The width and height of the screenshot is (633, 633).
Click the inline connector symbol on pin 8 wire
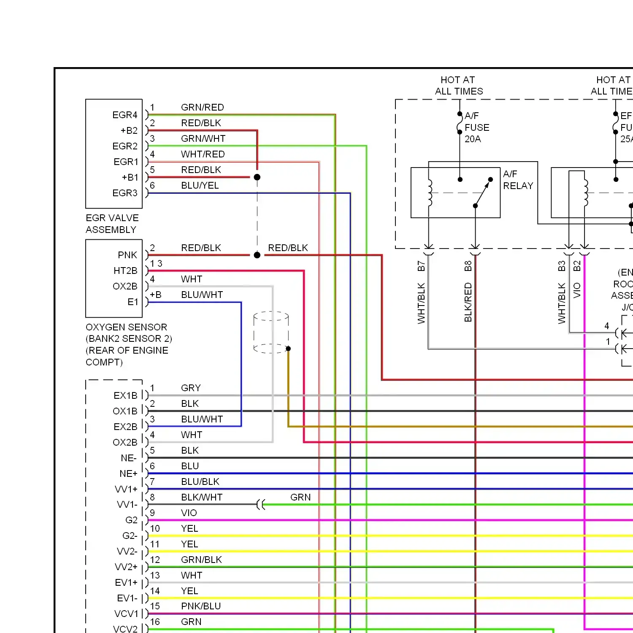pyautogui.click(x=261, y=504)
